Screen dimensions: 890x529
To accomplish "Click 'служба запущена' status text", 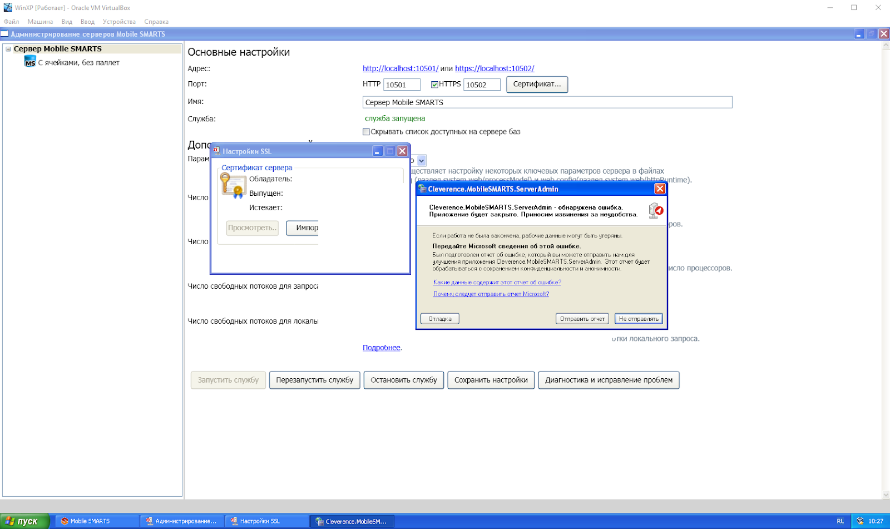I will click(x=395, y=118).
